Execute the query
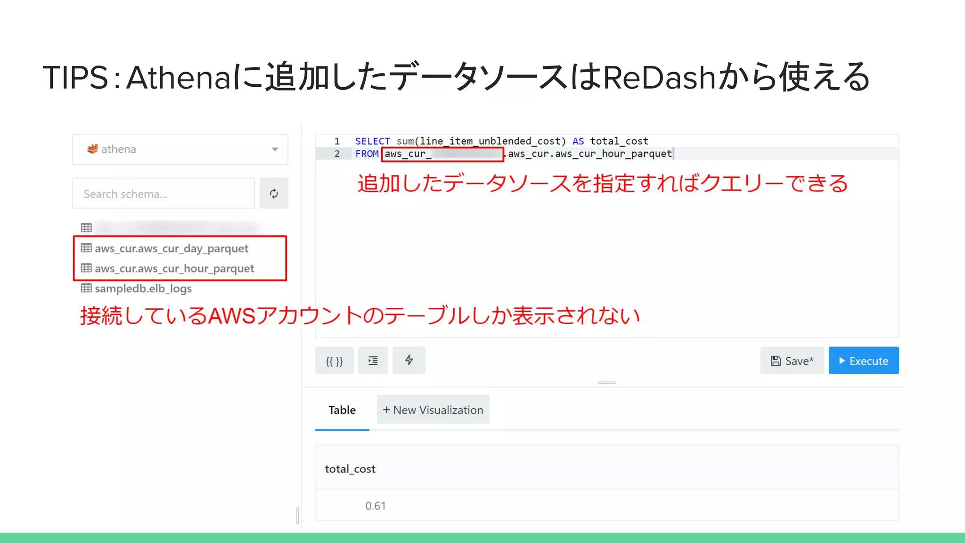965x543 pixels. tap(864, 361)
